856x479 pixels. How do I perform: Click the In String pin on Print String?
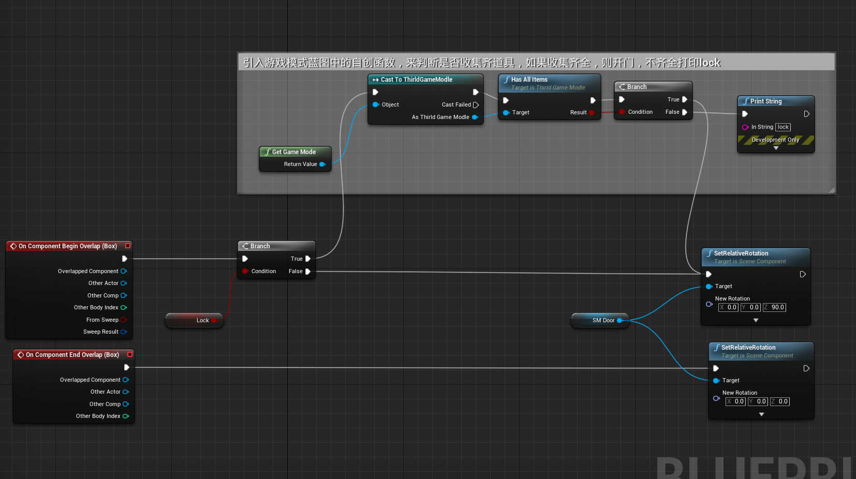tap(745, 127)
